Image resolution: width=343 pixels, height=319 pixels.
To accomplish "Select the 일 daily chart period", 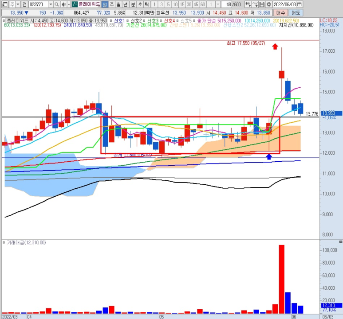I will [x=105, y=4].
